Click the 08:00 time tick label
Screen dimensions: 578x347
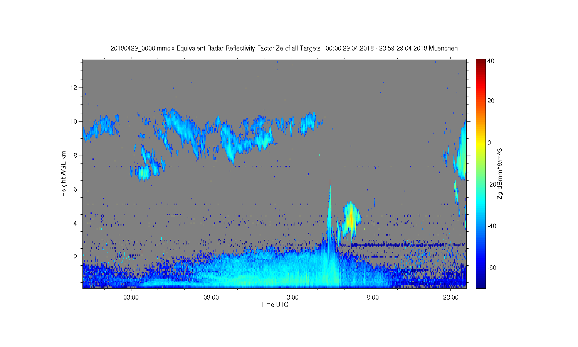tap(211, 298)
